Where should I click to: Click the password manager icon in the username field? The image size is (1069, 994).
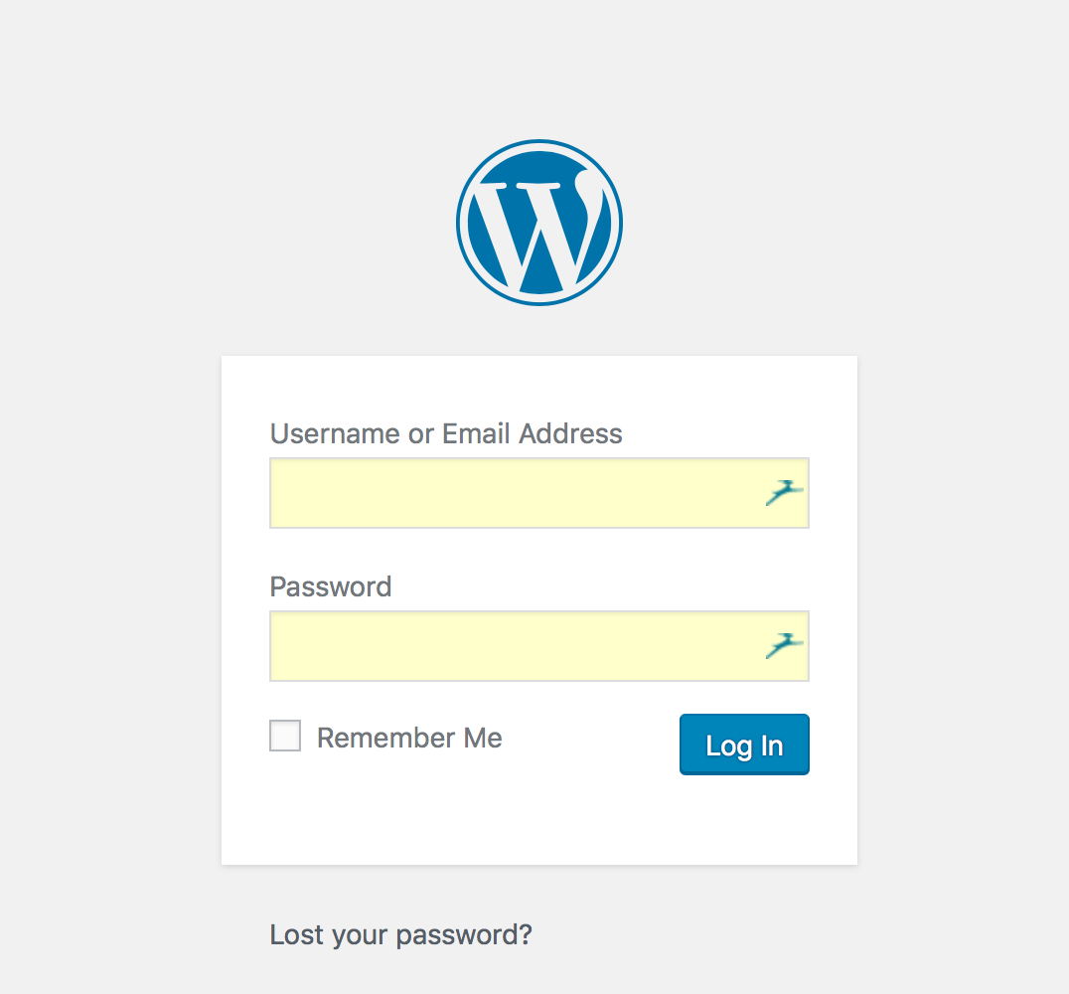tap(784, 492)
